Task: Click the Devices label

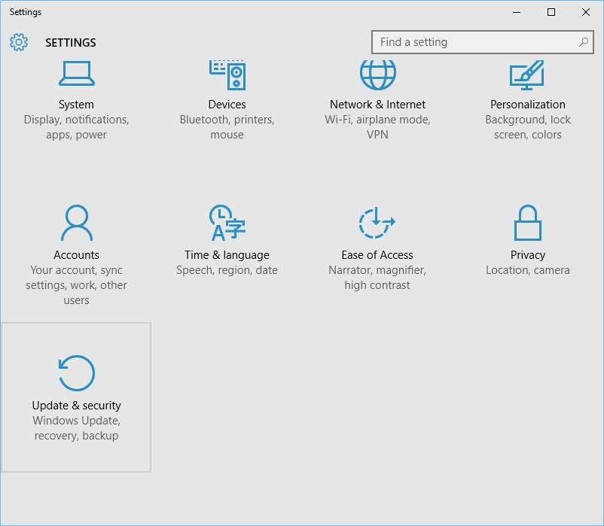Action: click(x=227, y=105)
